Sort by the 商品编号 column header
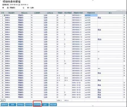Viewport: 127px width, 107px height. [11, 13]
